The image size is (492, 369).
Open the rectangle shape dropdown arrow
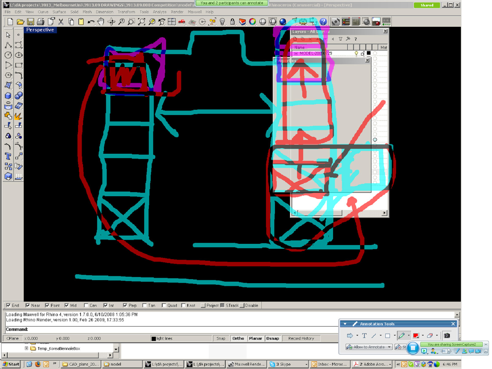(395, 335)
